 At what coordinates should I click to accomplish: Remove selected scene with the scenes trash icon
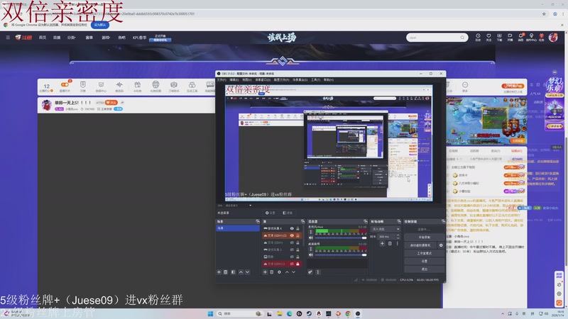tap(226, 272)
